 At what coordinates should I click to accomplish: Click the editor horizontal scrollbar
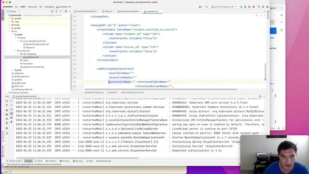(161, 89)
